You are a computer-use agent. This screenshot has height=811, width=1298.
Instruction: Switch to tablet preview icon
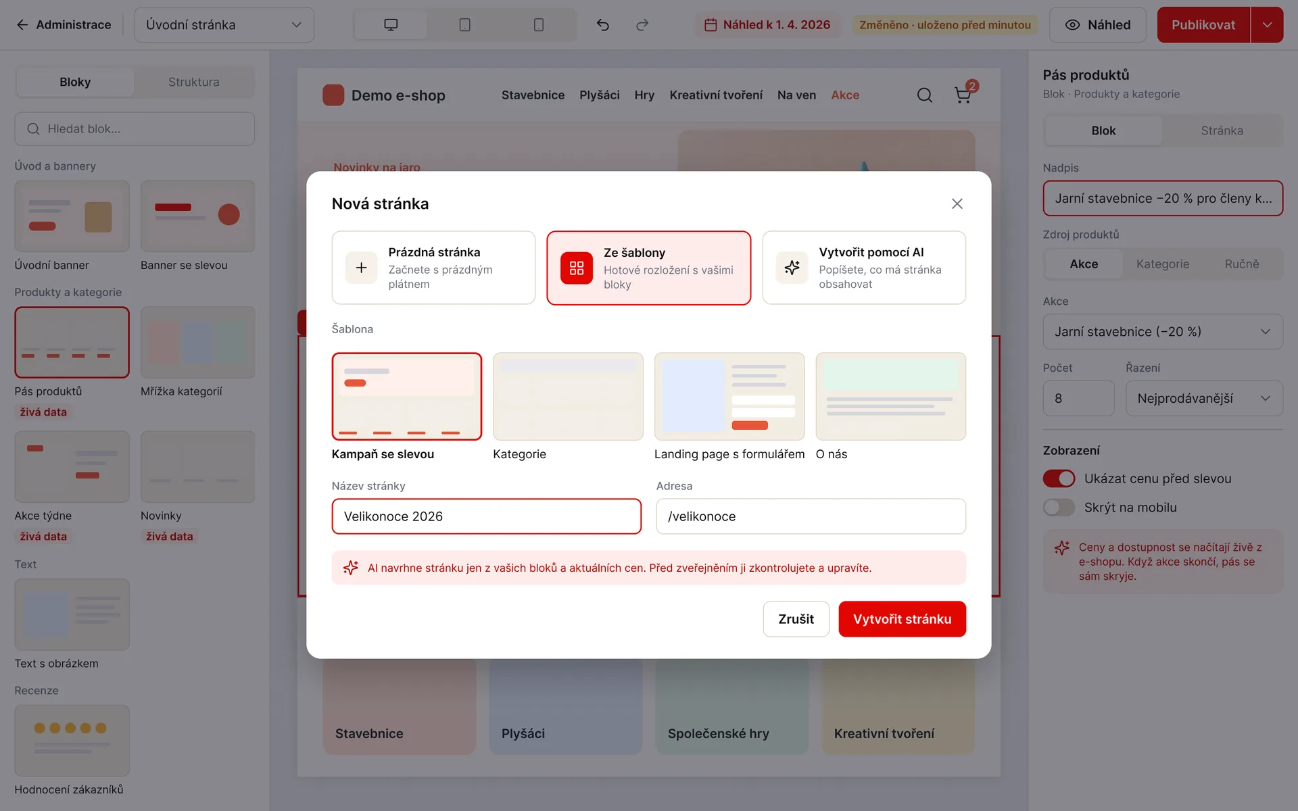click(464, 25)
